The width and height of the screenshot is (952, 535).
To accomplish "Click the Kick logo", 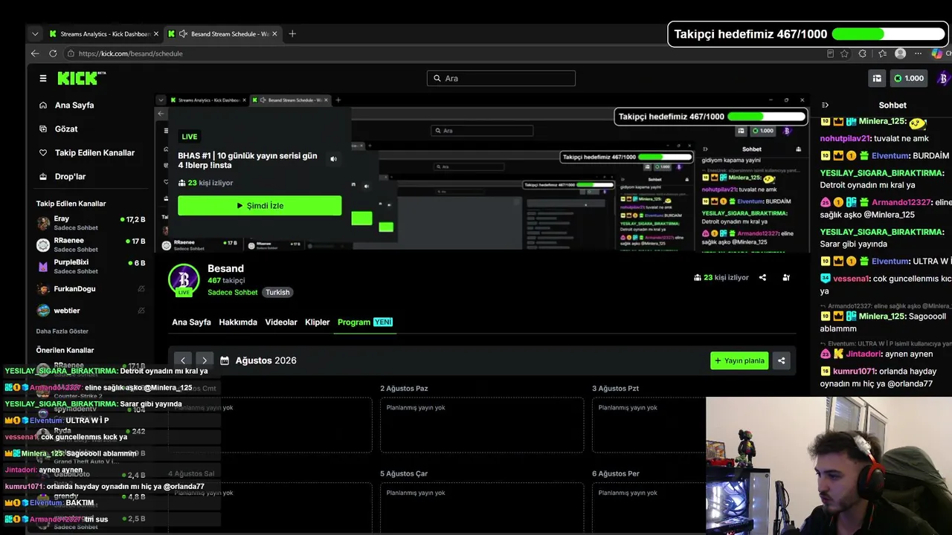I will (x=82, y=78).
